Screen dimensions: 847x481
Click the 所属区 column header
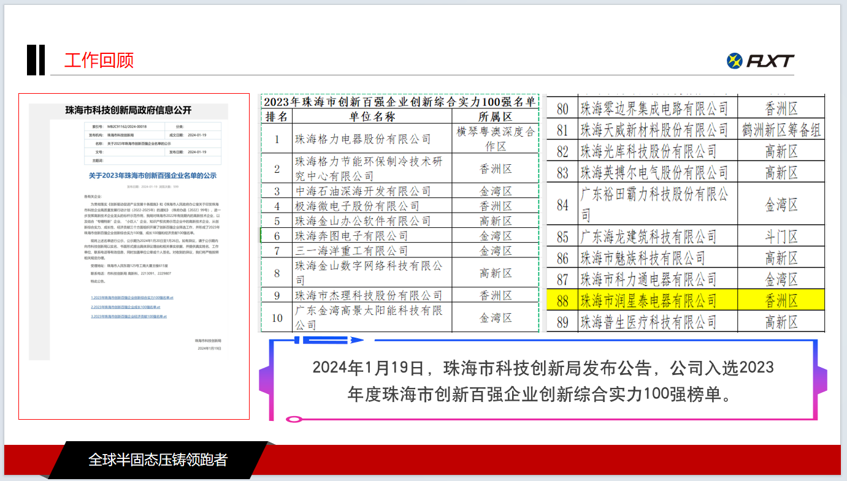pyautogui.click(x=496, y=116)
